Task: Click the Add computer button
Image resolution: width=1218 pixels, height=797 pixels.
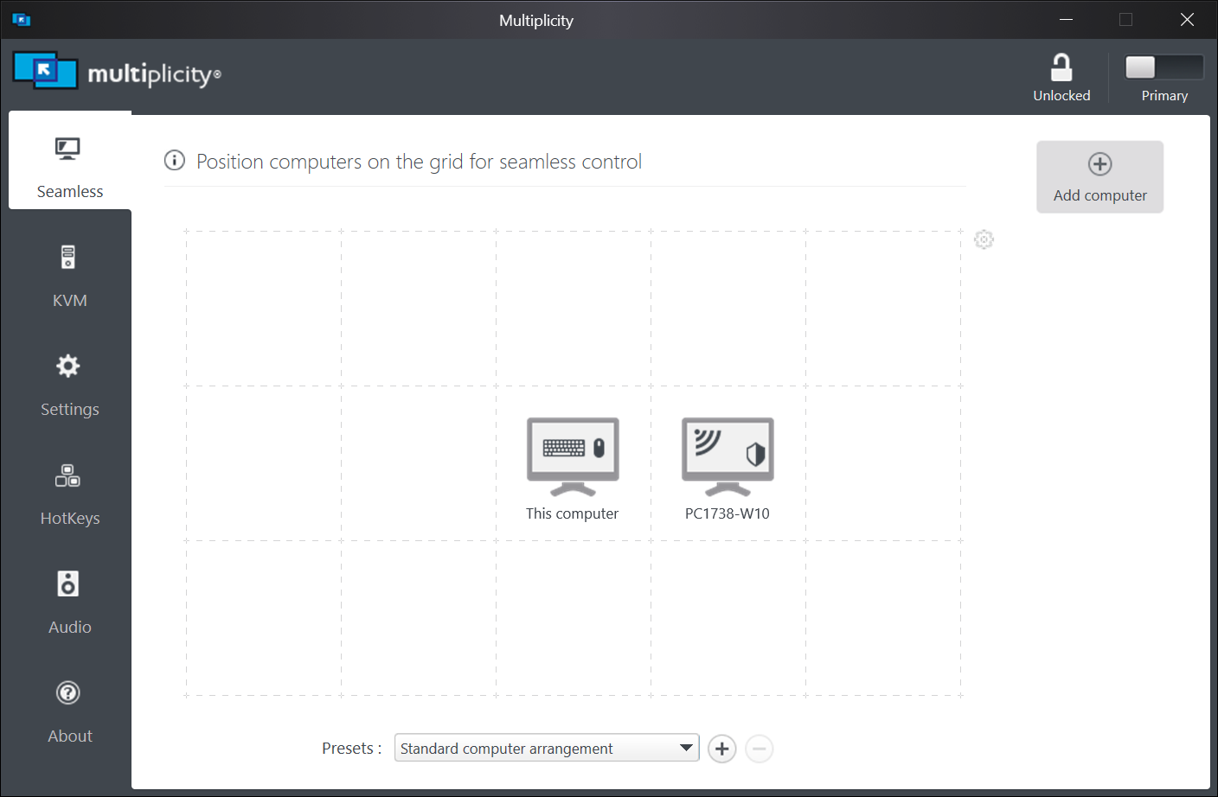Action: pyautogui.click(x=1099, y=176)
